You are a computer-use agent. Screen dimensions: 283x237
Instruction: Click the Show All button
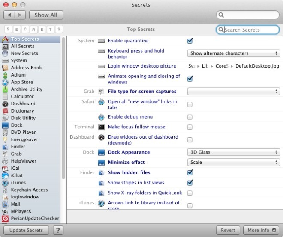(x=46, y=15)
